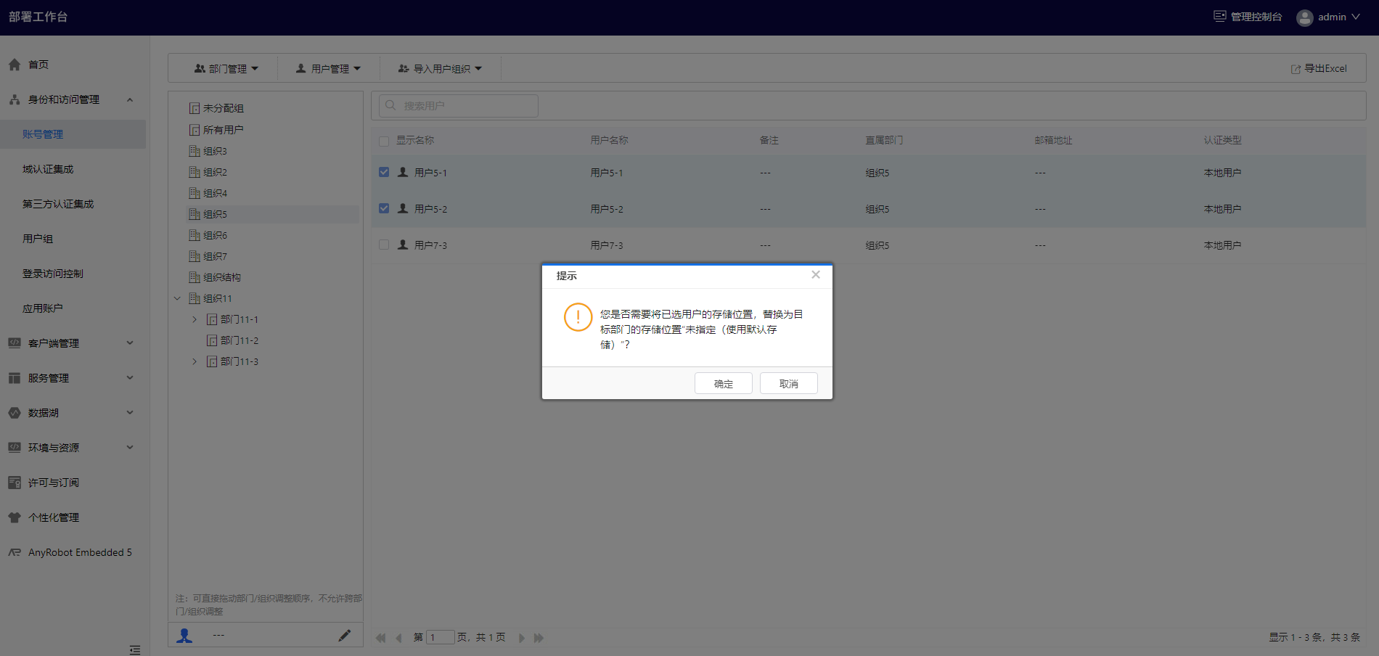The image size is (1379, 656).
Task: Click the orange warning icon in dialog
Action: [x=578, y=317]
